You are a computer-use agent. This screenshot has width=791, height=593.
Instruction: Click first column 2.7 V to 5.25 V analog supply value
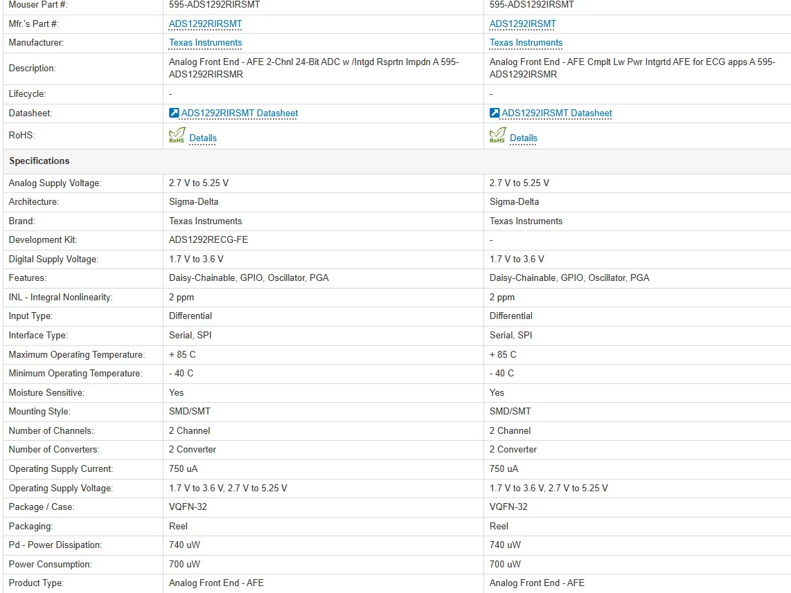[x=199, y=183]
